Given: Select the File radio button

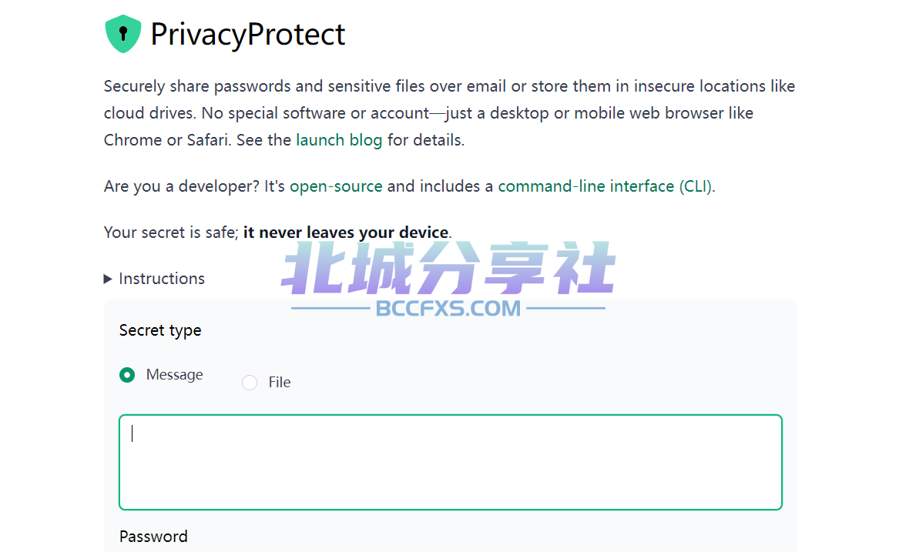Looking at the screenshot, I should coord(250,383).
